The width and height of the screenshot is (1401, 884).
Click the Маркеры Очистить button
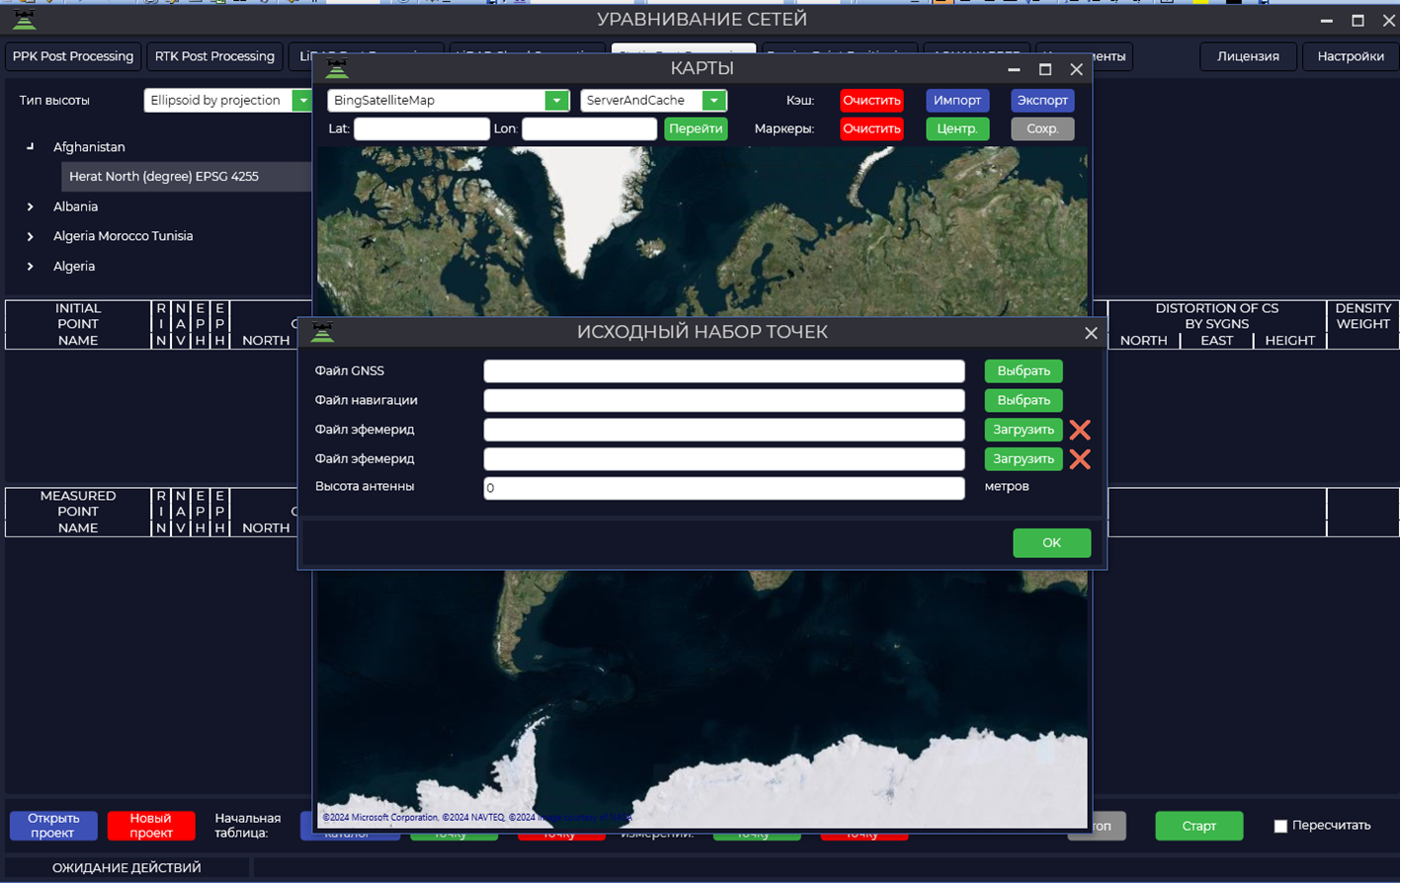click(871, 129)
